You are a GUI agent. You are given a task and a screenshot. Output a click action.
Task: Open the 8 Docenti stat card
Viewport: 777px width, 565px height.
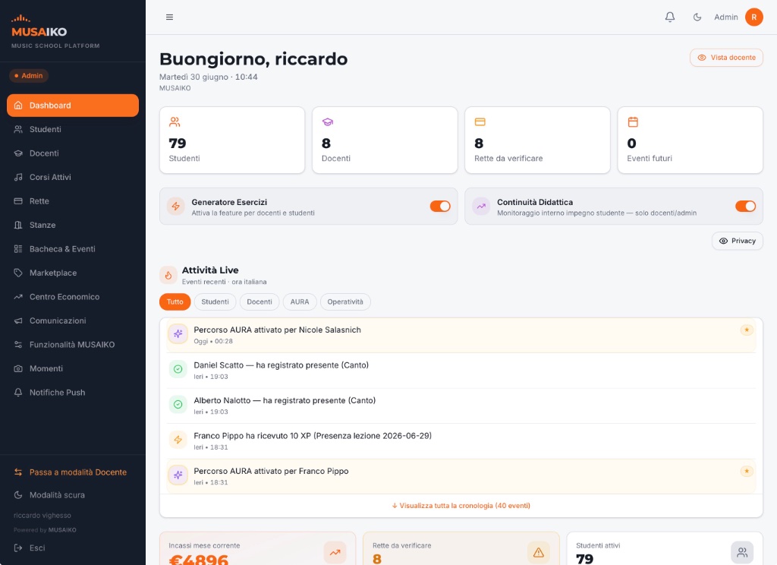pyautogui.click(x=385, y=140)
